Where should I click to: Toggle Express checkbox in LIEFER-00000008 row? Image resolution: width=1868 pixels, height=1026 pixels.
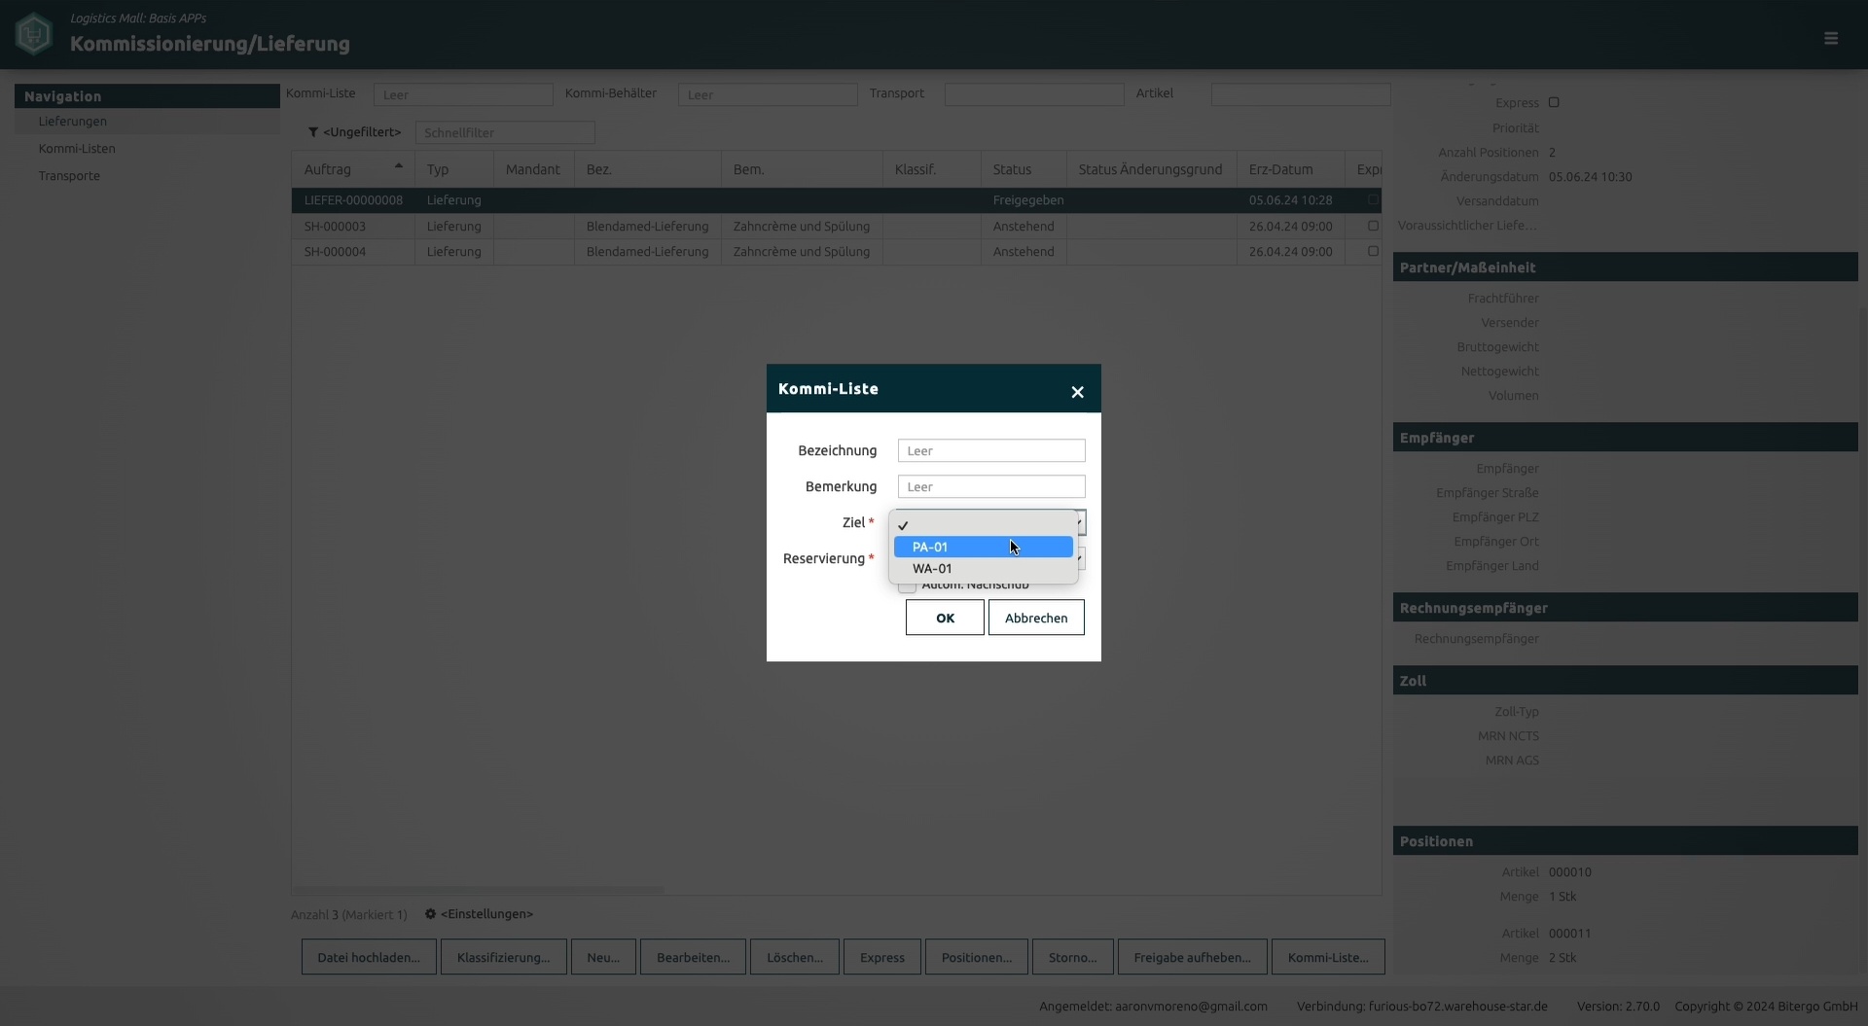[1373, 199]
